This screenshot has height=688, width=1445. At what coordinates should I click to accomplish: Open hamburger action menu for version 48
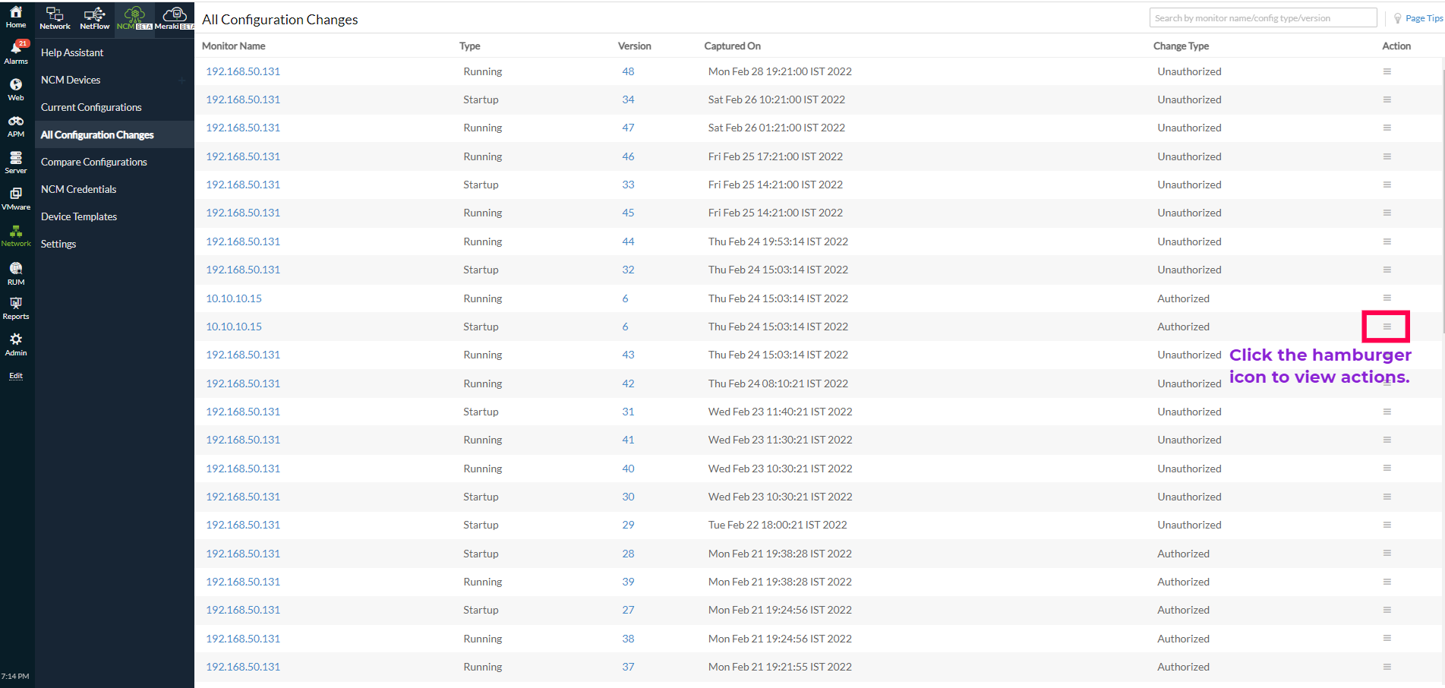pyautogui.click(x=1387, y=71)
